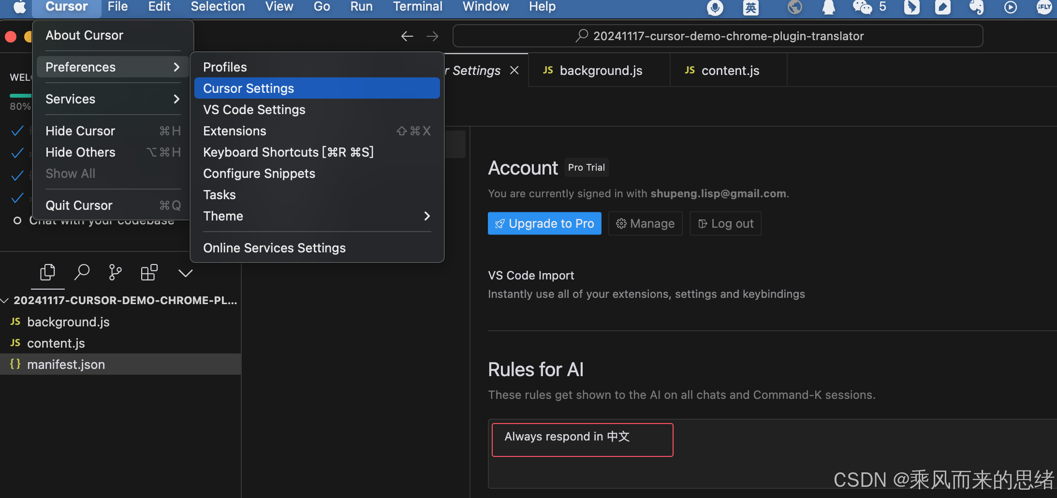Click the Log out button
Image resolution: width=1057 pixels, height=498 pixels.
725,223
